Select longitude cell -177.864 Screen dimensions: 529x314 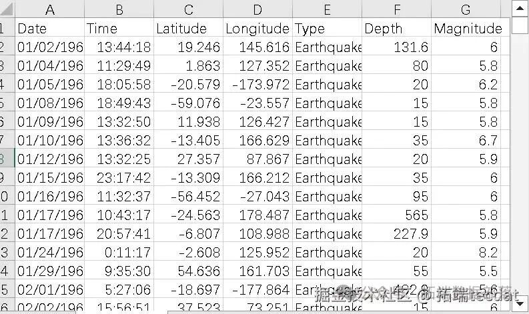[x=257, y=289]
